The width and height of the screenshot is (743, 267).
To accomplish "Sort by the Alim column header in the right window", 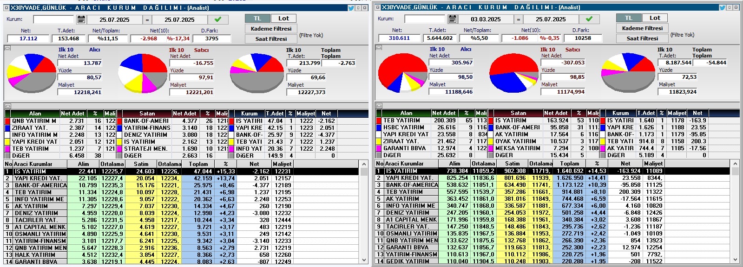I will coord(454,164).
